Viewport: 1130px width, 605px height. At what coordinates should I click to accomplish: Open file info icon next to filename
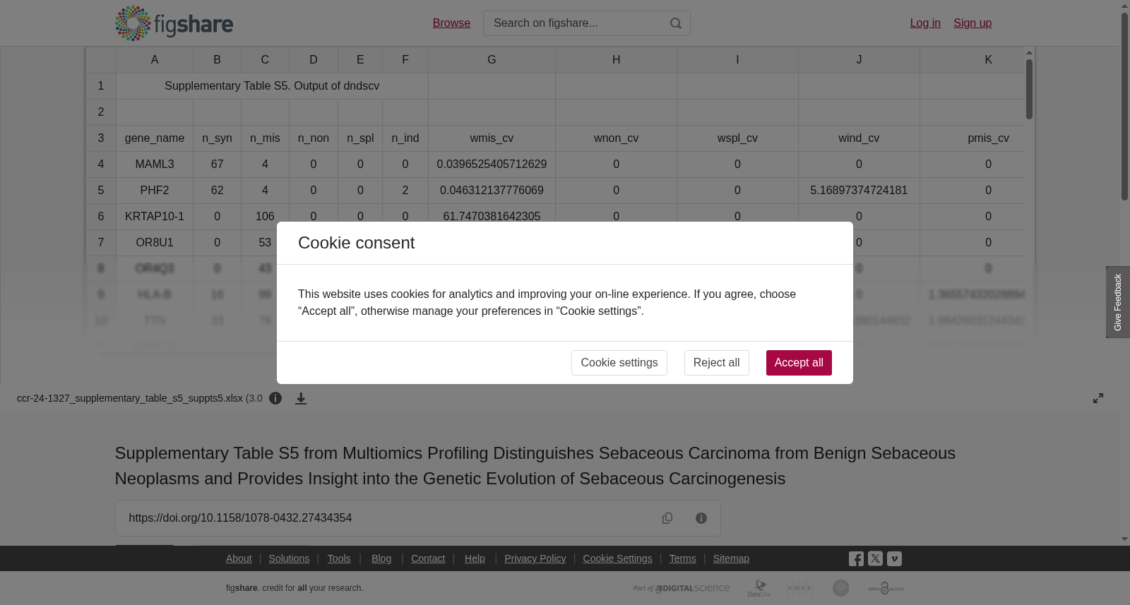(x=275, y=398)
